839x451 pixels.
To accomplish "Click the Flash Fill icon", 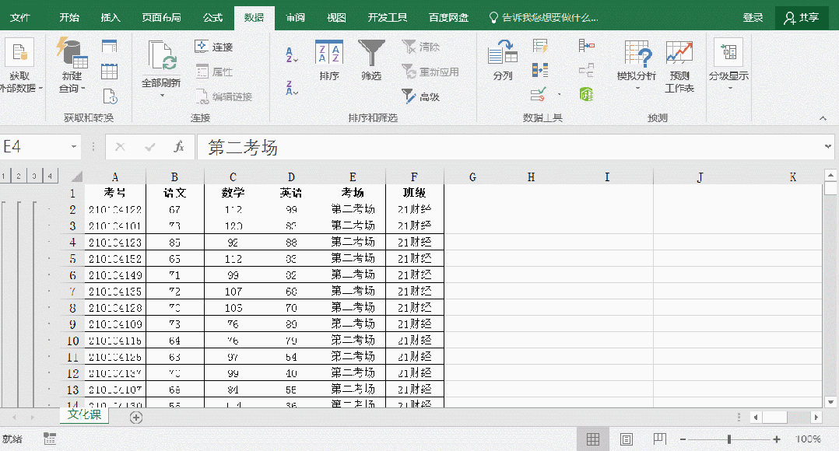I will tap(540, 46).
